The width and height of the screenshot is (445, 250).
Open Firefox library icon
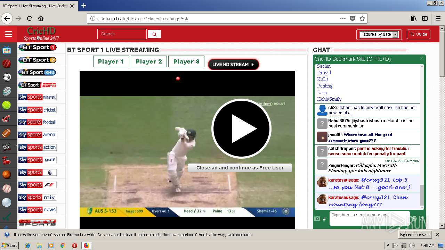click(414, 18)
